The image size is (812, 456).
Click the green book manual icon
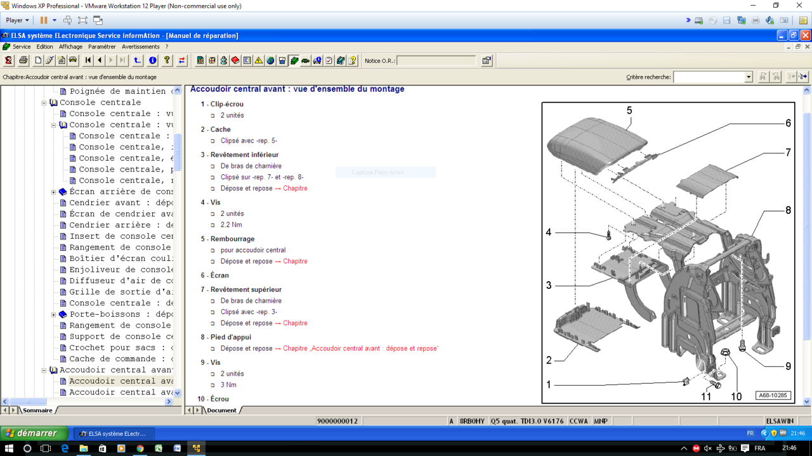point(293,60)
